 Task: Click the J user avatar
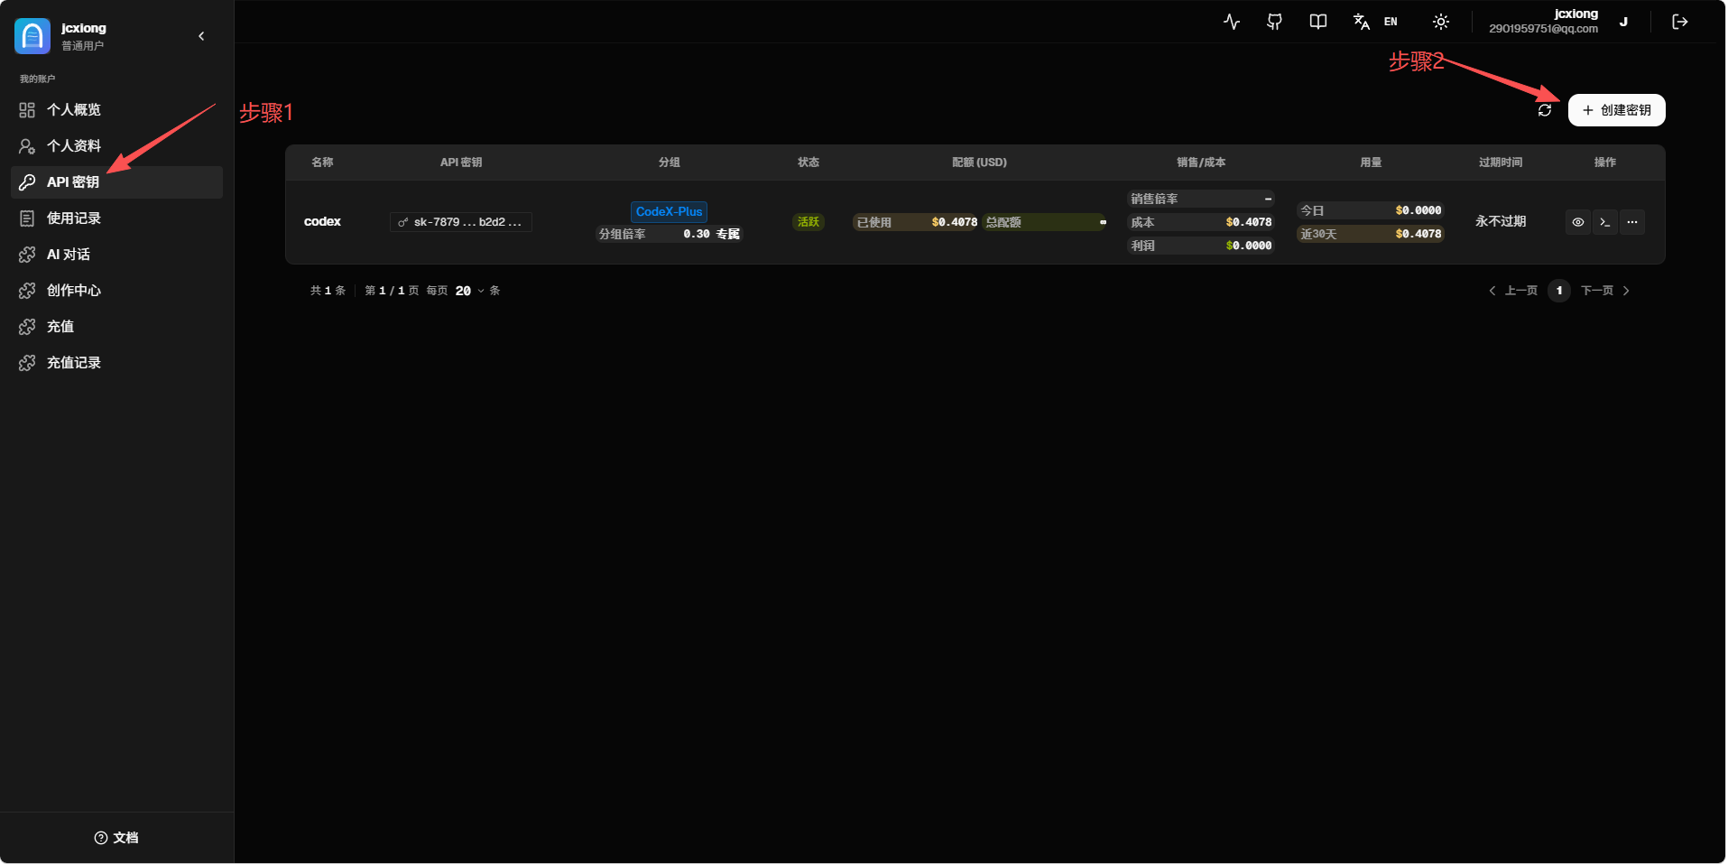coord(1623,22)
